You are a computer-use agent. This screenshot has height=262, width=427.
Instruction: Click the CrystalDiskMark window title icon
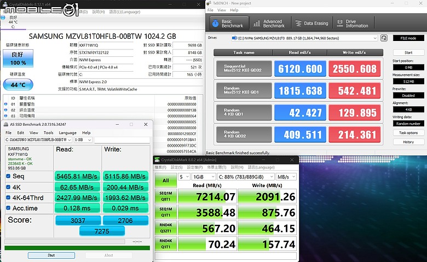[157, 160]
